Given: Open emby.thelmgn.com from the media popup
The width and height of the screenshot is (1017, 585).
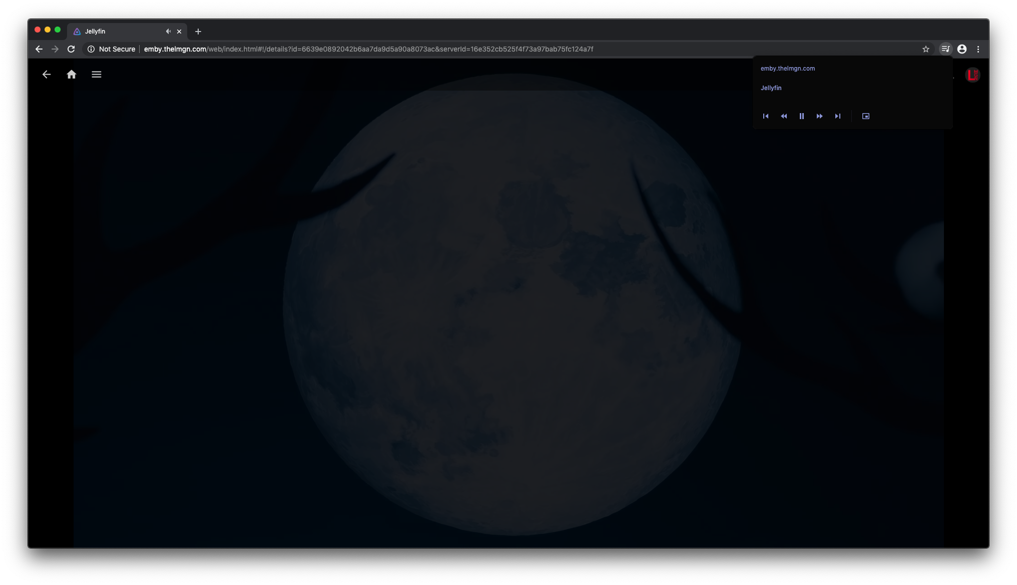Looking at the screenshot, I should pos(788,68).
